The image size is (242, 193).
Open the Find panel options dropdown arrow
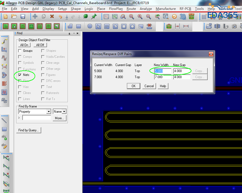[69, 33]
